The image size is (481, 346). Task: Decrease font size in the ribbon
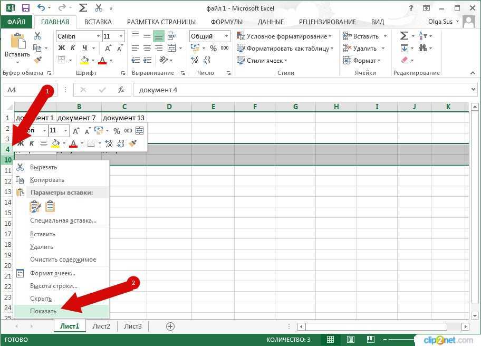pyautogui.click(x=120, y=48)
